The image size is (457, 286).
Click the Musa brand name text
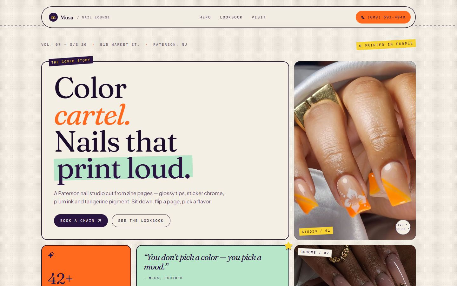click(67, 17)
